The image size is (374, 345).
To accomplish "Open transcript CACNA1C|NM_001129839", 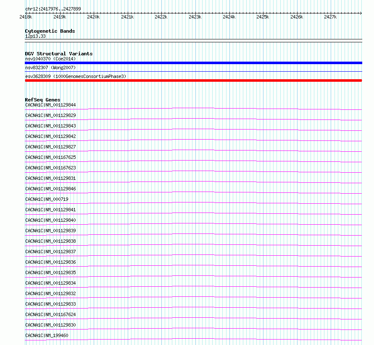I will click(x=50, y=231).
